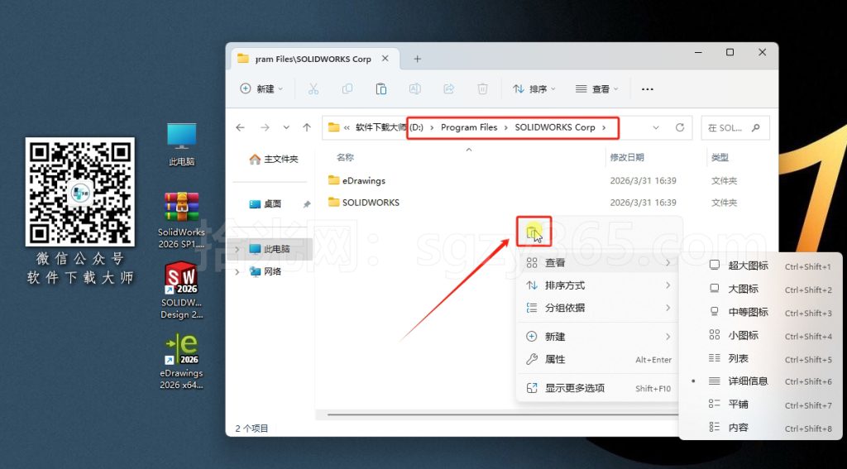
Task: Click the paste icon in context menu
Action: pyautogui.click(x=533, y=232)
